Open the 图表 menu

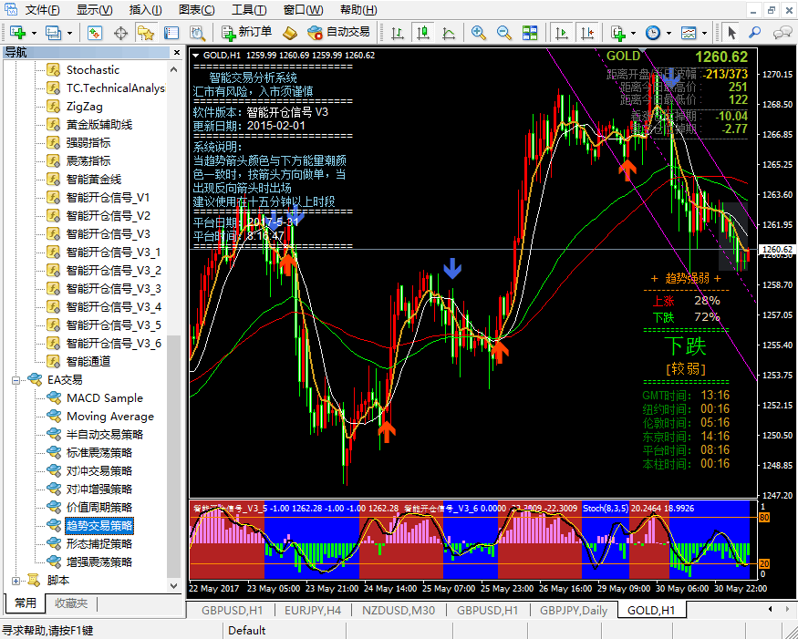[x=197, y=10]
